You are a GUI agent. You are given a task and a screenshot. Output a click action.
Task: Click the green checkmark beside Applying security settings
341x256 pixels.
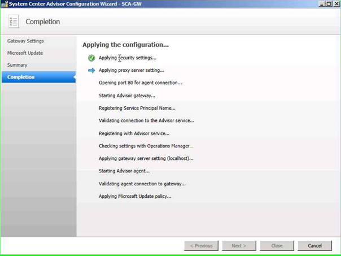point(91,58)
